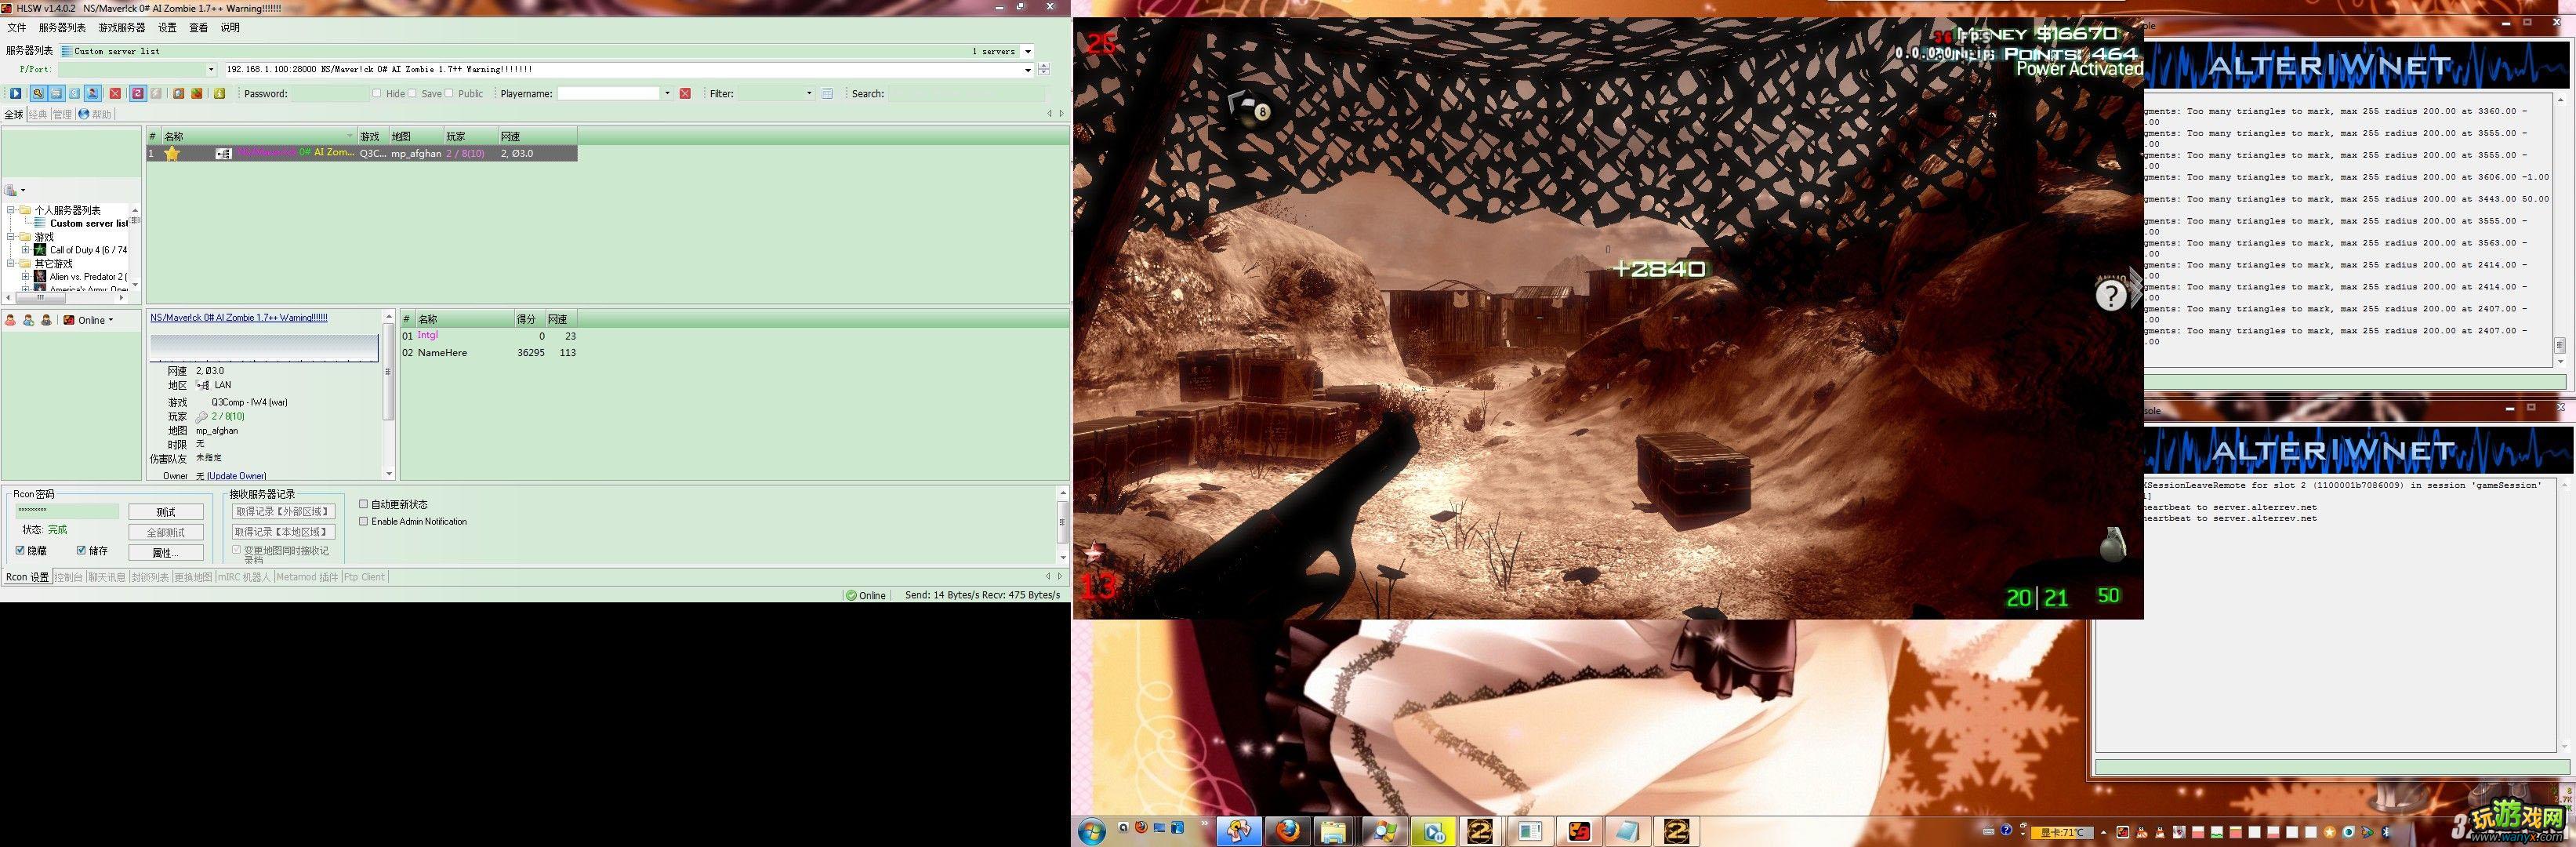2576x847 pixels.
Task: Open the P/Port combo box dropdown
Action: (211, 70)
